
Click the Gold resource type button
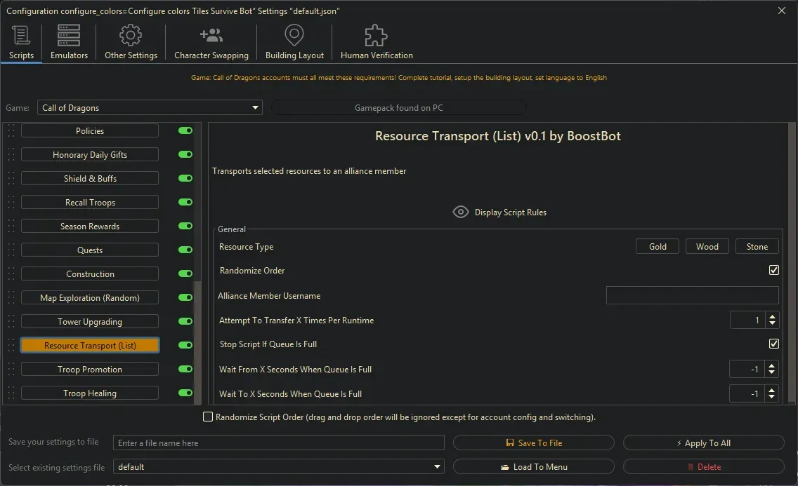point(657,246)
